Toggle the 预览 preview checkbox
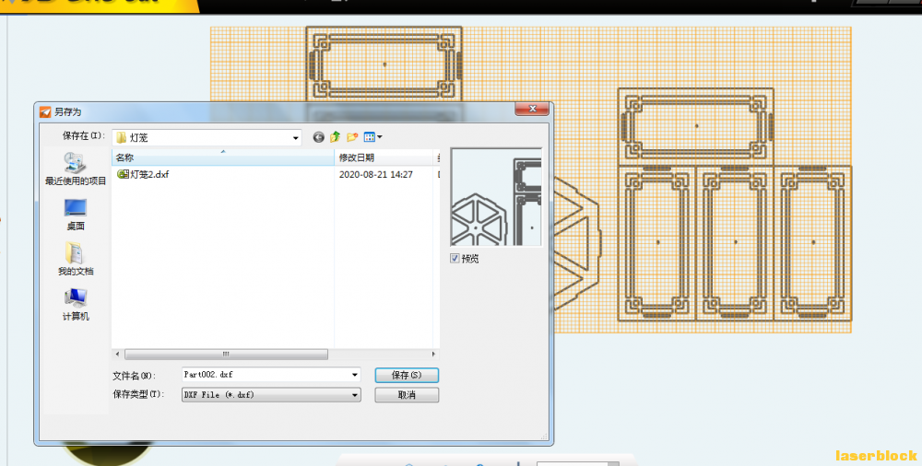Viewport: 922px width, 466px height. tap(455, 258)
